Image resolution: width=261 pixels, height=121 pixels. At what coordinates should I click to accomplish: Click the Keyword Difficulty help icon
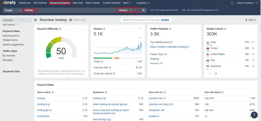coord(60,29)
